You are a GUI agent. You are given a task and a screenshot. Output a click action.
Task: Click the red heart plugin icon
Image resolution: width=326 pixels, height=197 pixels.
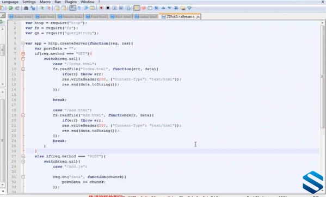click(144, 8)
